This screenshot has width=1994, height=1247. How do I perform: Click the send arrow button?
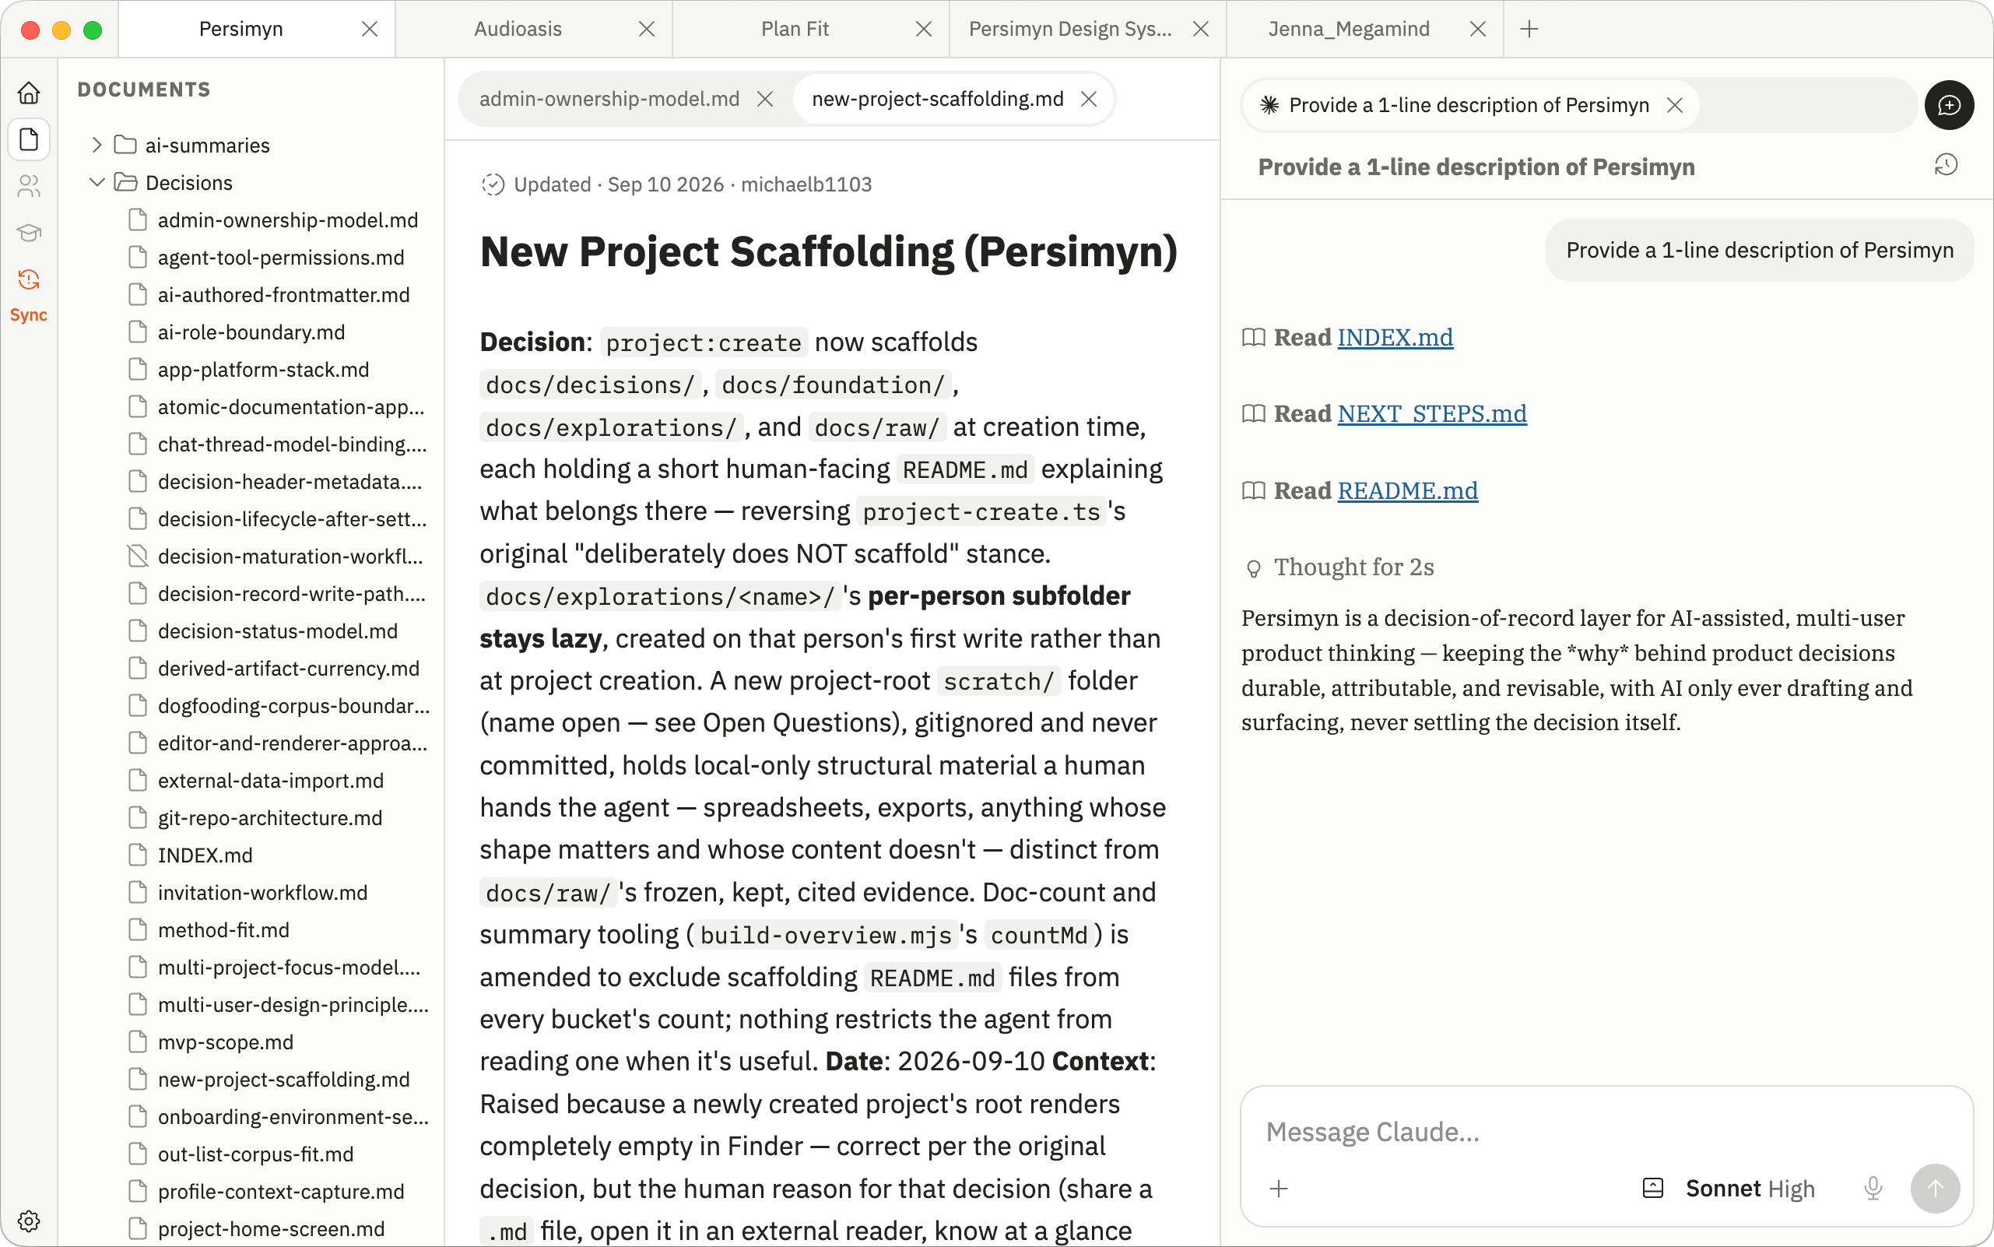[1935, 1189]
